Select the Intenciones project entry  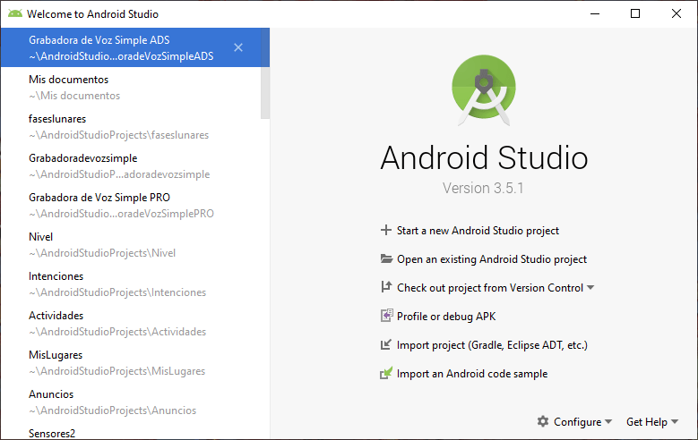(x=116, y=283)
